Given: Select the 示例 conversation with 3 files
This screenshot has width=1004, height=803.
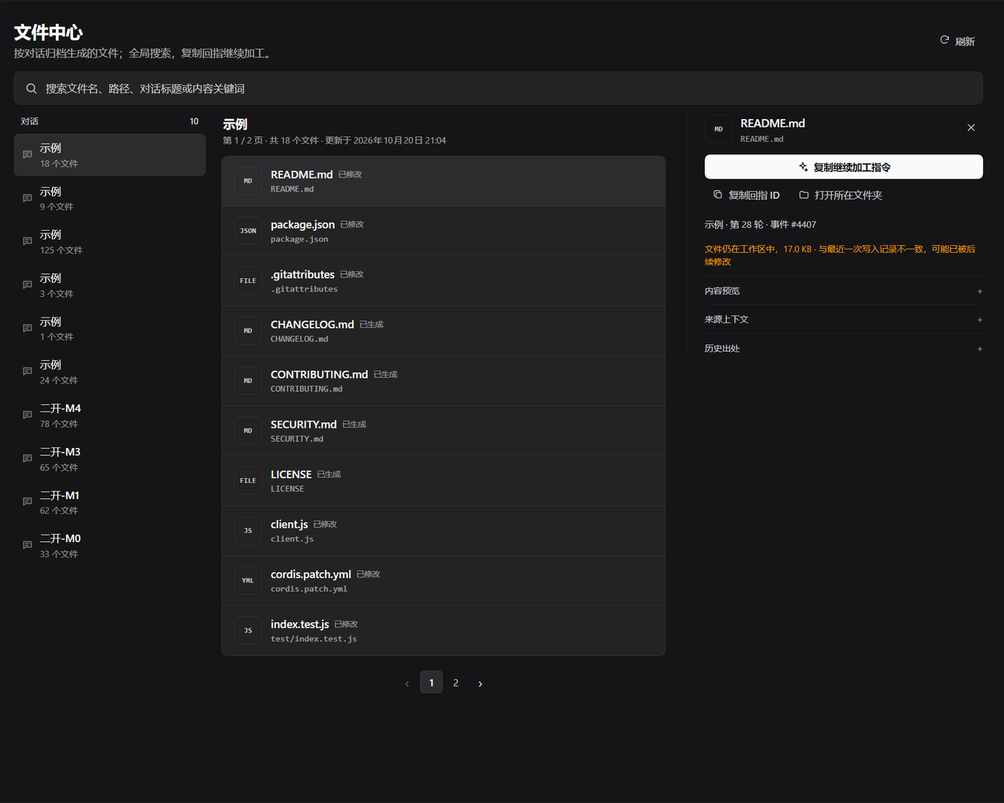Looking at the screenshot, I should [110, 285].
